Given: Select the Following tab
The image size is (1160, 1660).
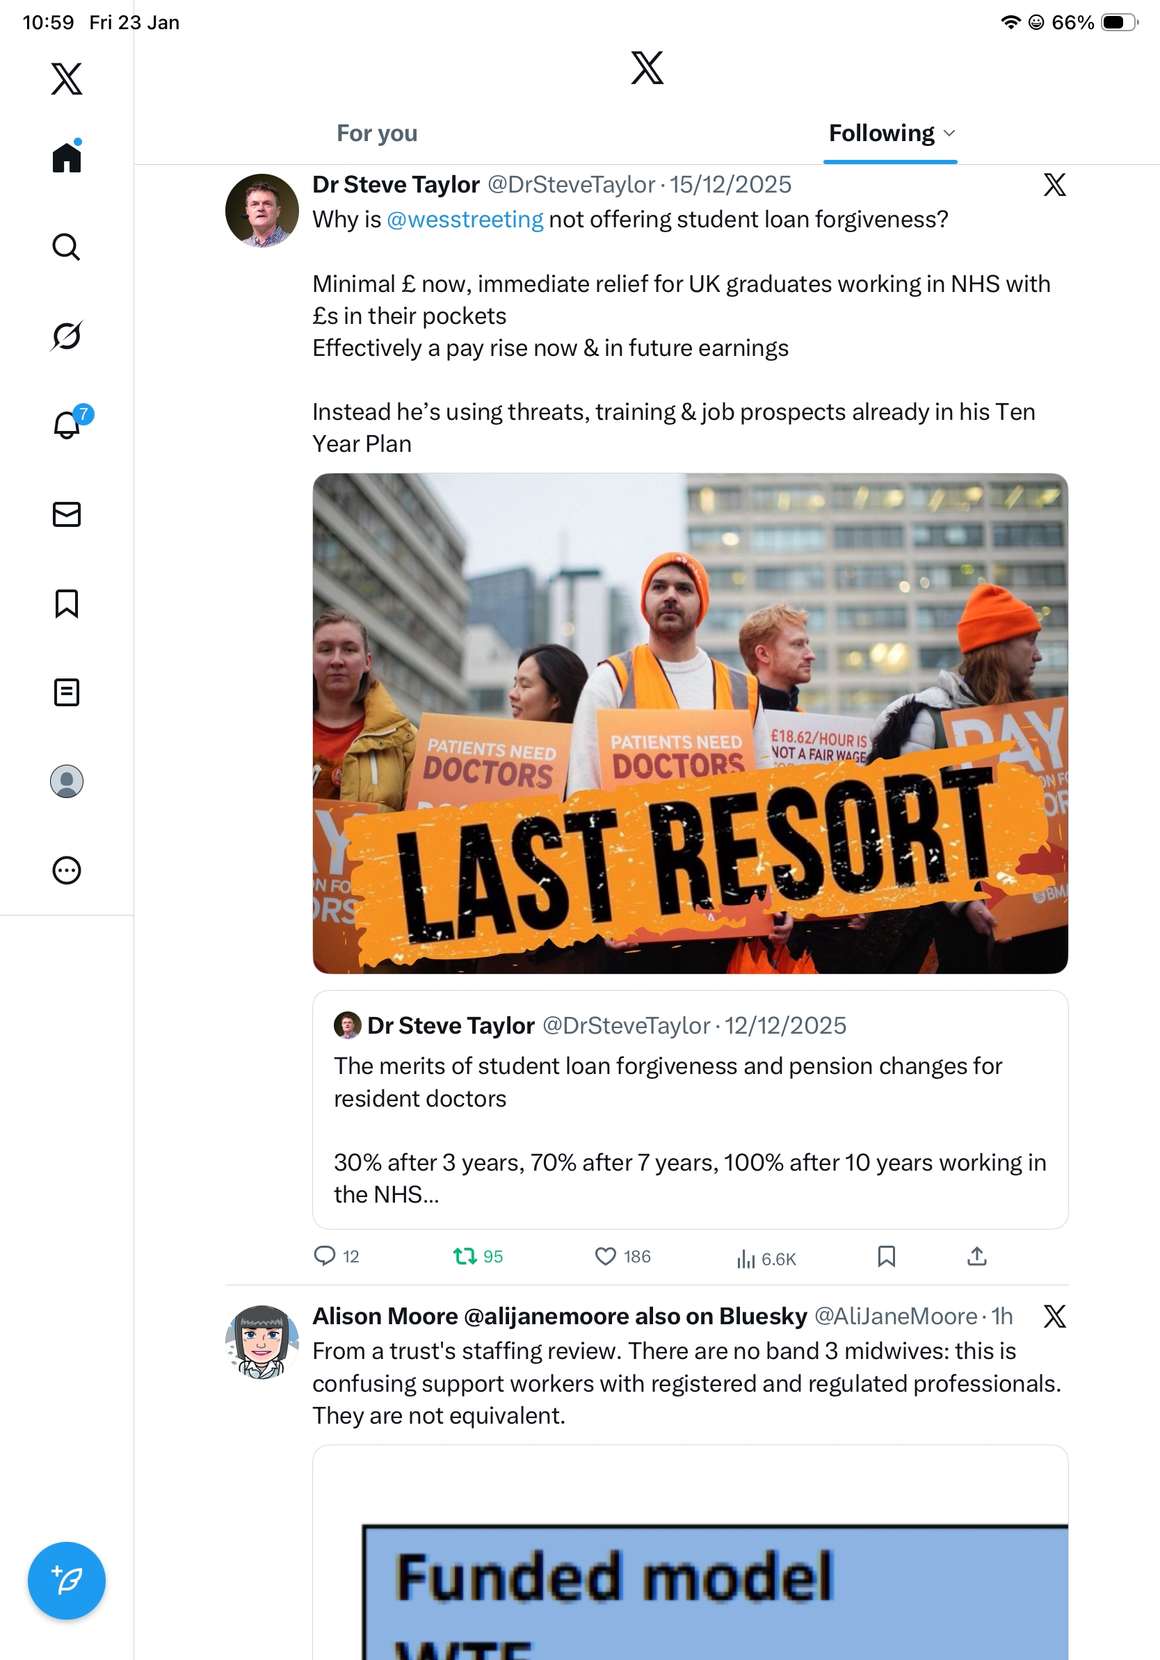Looking at the screenshot, I should click(x=882, y=133).
